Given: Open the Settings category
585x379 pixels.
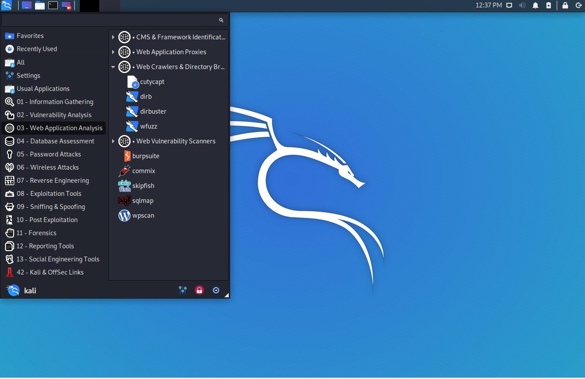Looking at the screenshot, I should click(54, 75).
